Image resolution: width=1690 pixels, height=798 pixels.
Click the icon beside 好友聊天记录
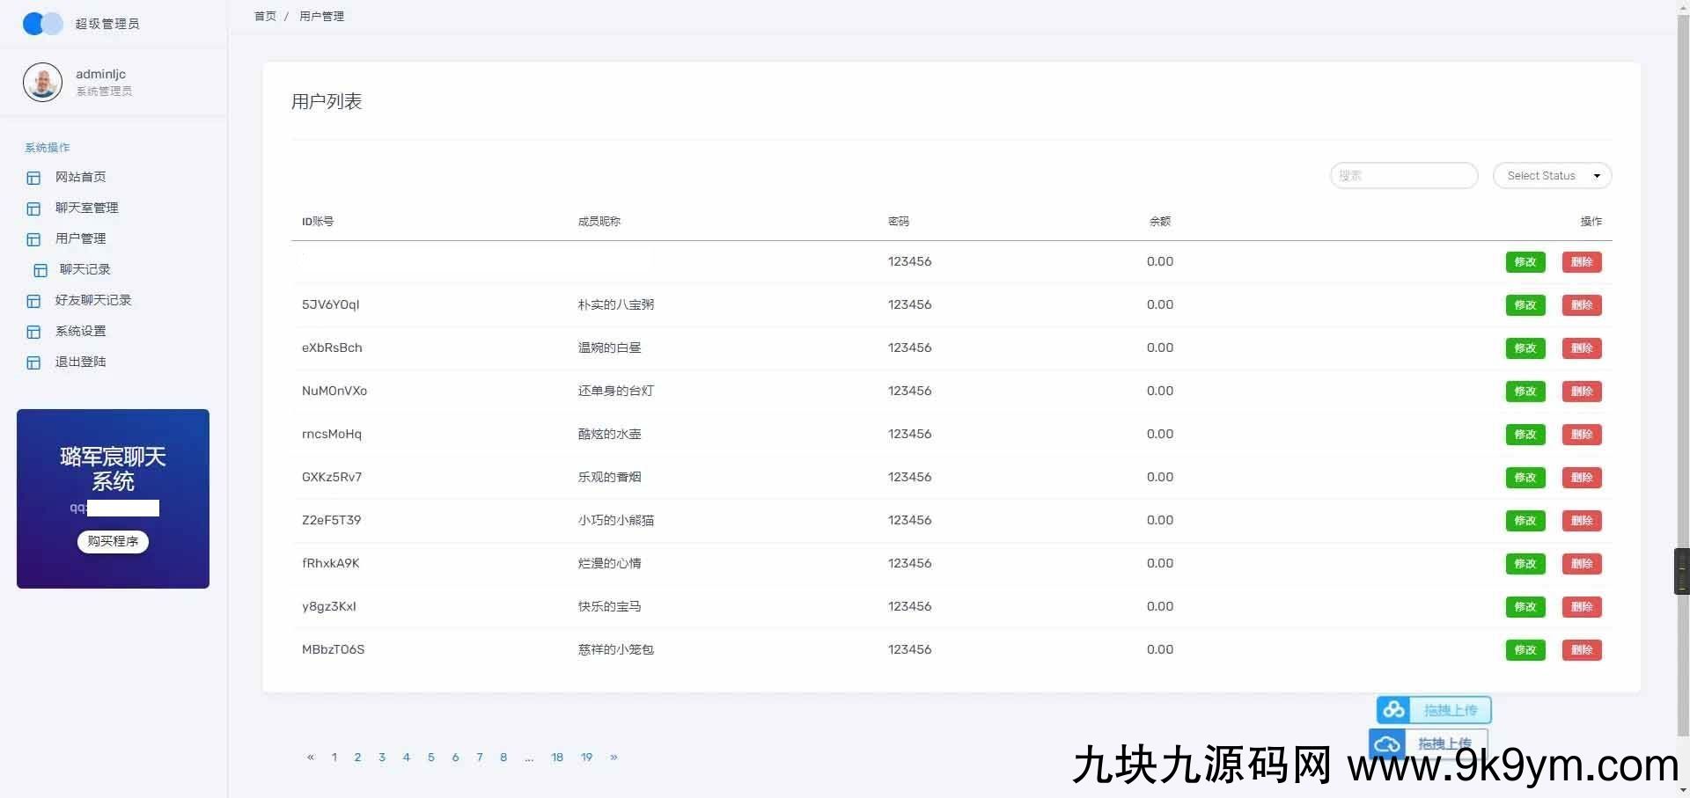tap(33, 301)
